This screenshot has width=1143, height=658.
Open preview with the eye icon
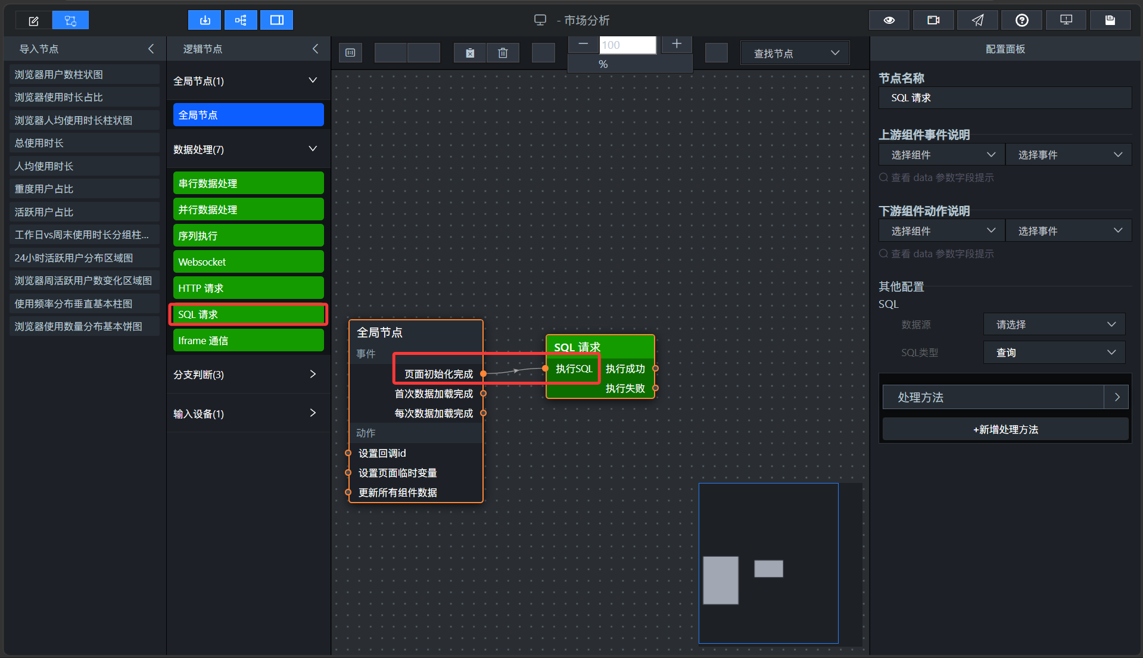889,20
